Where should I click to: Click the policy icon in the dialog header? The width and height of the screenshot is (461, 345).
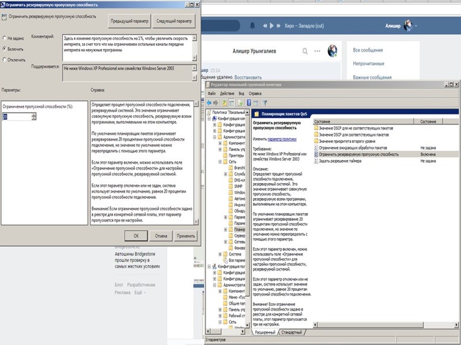[4, 17]
